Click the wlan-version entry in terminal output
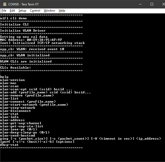Viewport: 165px width, 162px height. [12, 80]
